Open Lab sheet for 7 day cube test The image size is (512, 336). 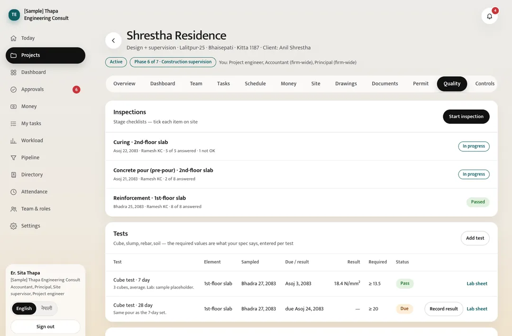tap(477, 284)
